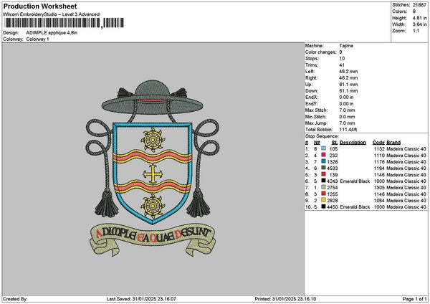
Task: Click the red swatch with stitch count 139
Action: coord(324,174)
